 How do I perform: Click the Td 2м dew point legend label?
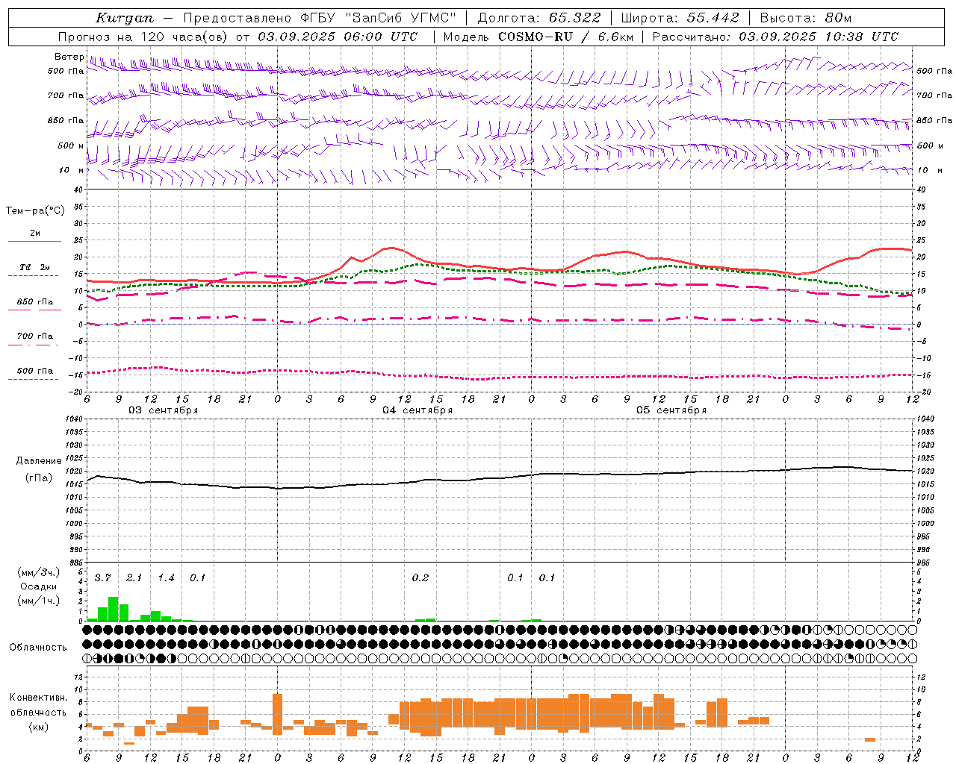[35, 267]
